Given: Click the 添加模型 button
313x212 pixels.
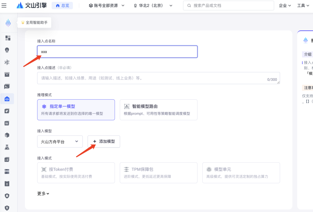Looking at the screenshot, I should click(x=103, y=141).
